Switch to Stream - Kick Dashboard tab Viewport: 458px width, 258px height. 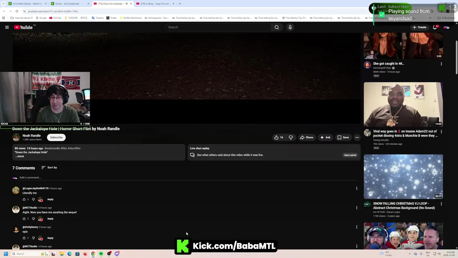coord(70,4)
